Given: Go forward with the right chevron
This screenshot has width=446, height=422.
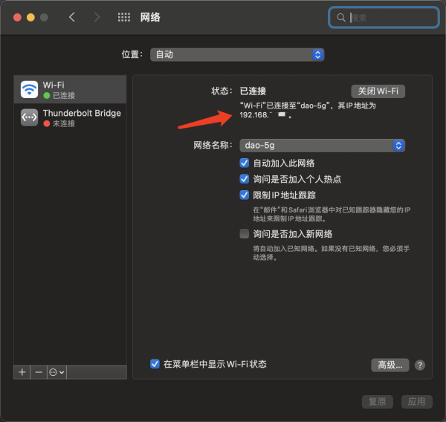Looking at the screenshot, I should click(97, 17).
